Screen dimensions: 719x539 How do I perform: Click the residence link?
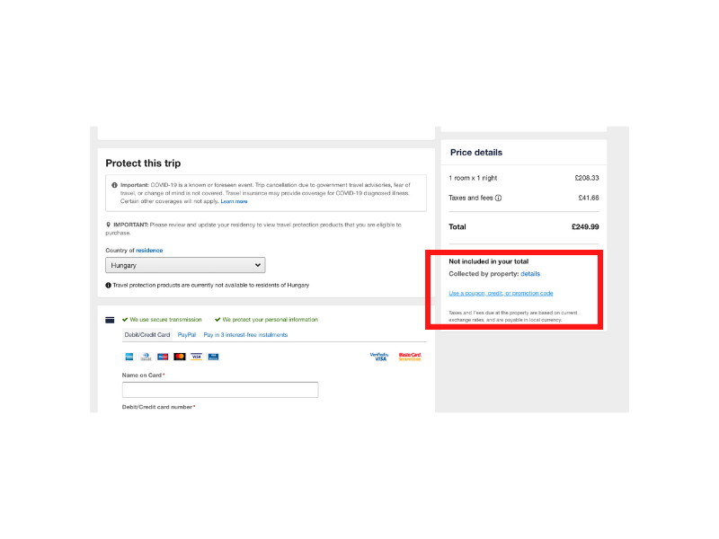pos(149,251)
